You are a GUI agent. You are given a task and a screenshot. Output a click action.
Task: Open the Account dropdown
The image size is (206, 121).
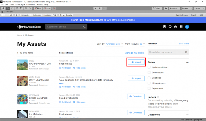[x=175, y=8]
